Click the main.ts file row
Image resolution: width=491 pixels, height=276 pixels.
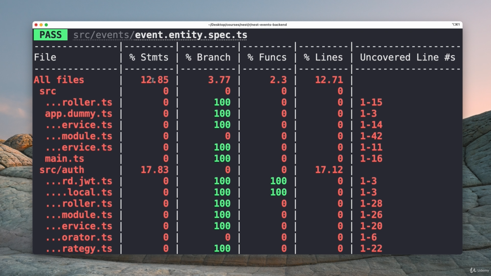pos(64,158)
